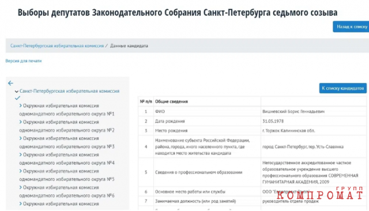
Task: Click the Данные кандидата breadcrumb item
Action: coord(129,46)
